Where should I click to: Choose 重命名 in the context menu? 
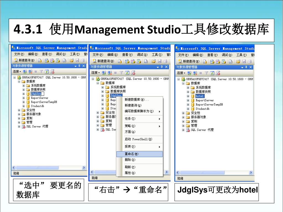(x=139, y=154)
